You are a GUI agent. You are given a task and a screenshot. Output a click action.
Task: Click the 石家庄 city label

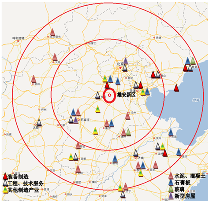click(x=85, y=120)
